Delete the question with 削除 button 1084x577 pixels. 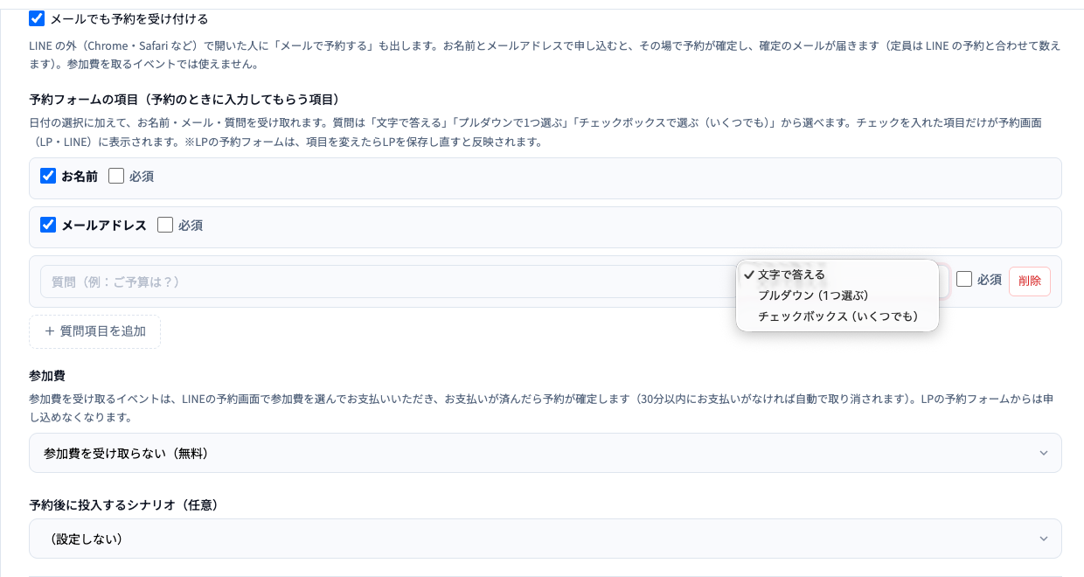(x=1030, y=281)
